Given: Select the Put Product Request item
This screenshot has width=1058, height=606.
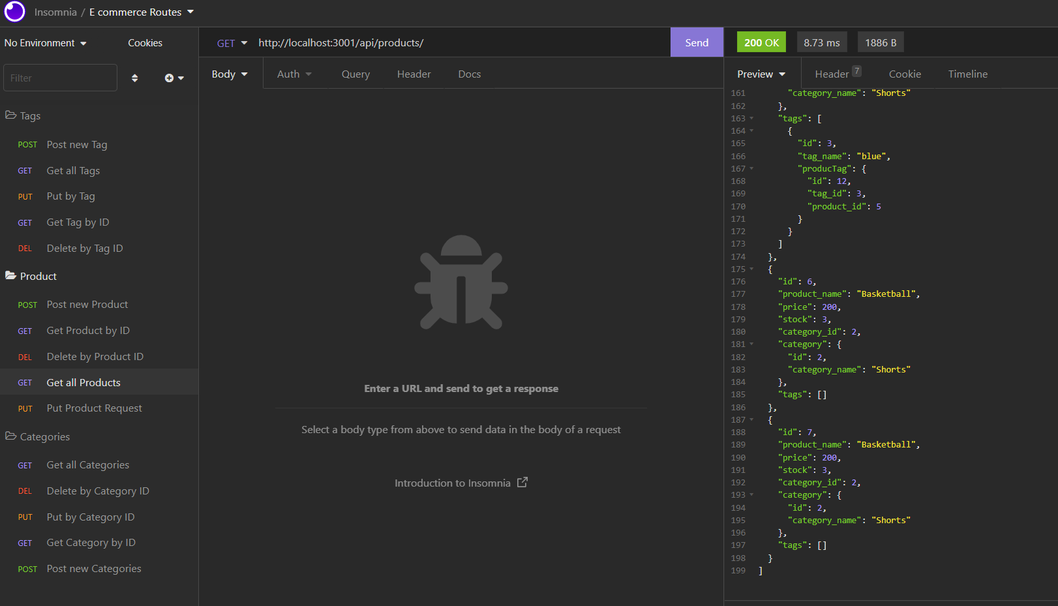Looking at the screenshot, I should (99, 408).
